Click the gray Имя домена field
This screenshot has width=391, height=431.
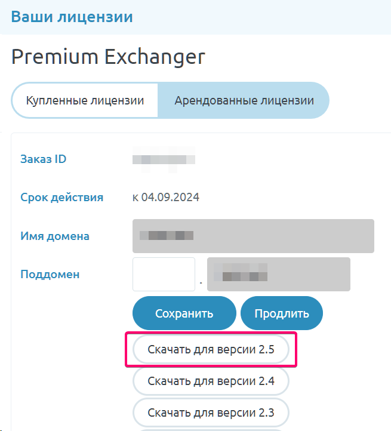click(253, 236)
